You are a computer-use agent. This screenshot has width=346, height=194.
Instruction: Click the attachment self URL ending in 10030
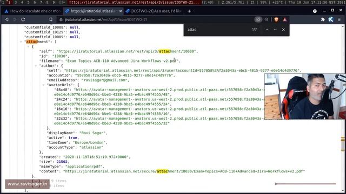coord(126,51)
